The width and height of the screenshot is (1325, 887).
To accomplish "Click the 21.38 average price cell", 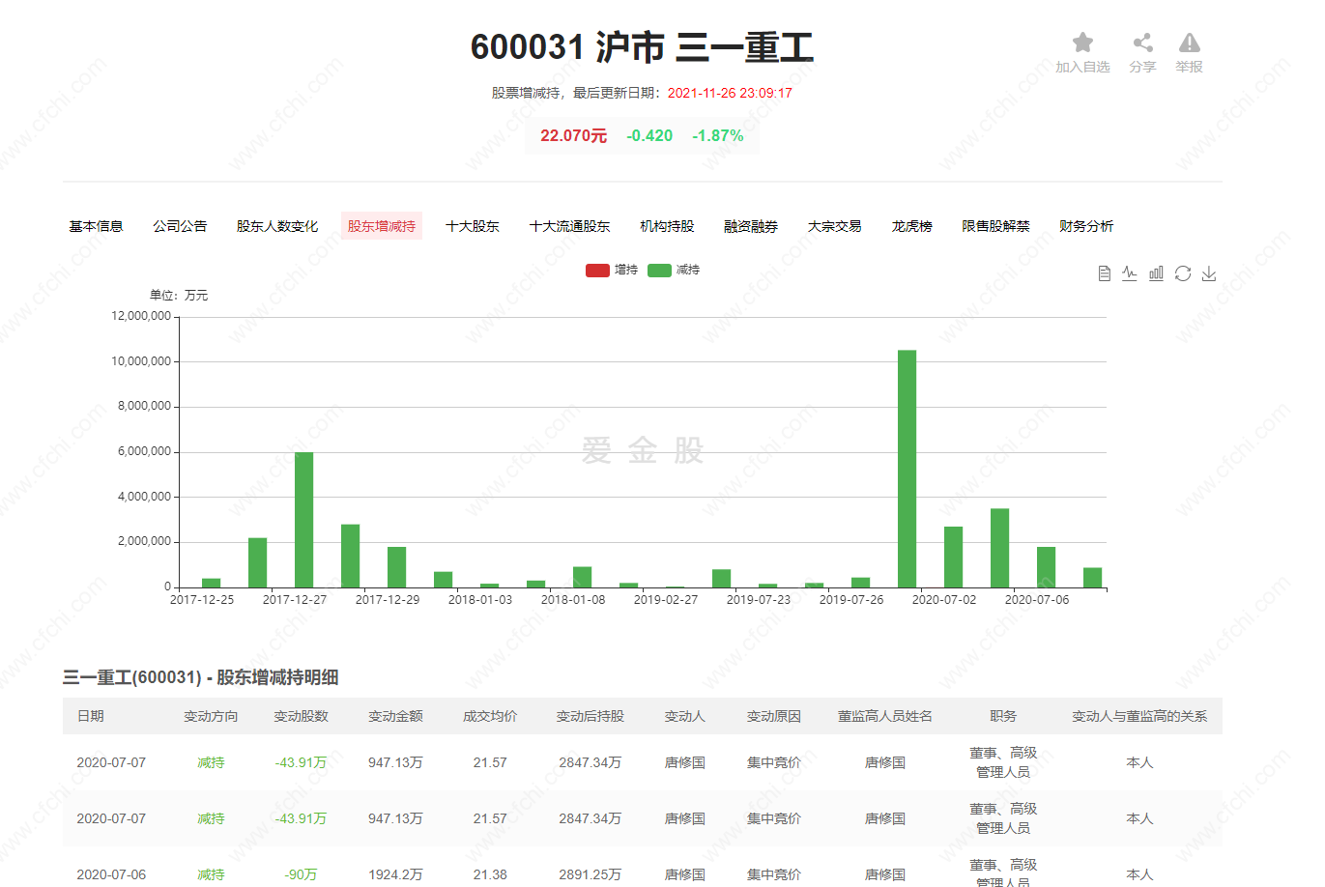I will click(490, 874).
